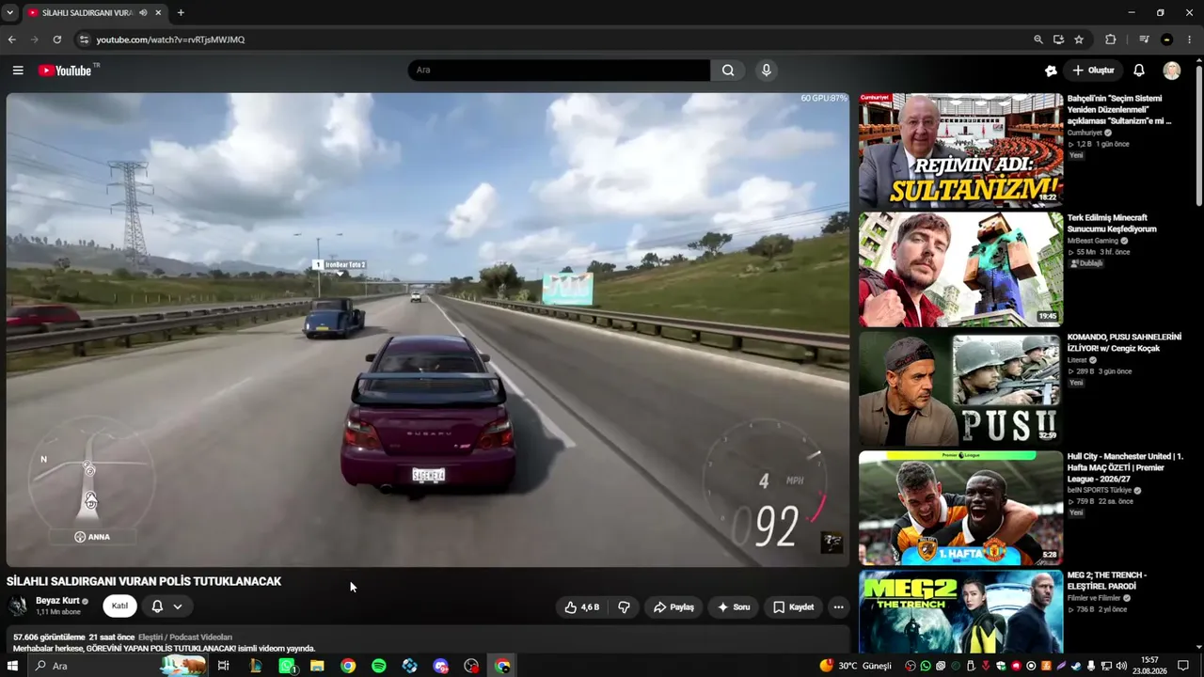Expand notification options chevron next to bell
Viewport: 1204px width, 677px height.
click(x=177, y=606)
